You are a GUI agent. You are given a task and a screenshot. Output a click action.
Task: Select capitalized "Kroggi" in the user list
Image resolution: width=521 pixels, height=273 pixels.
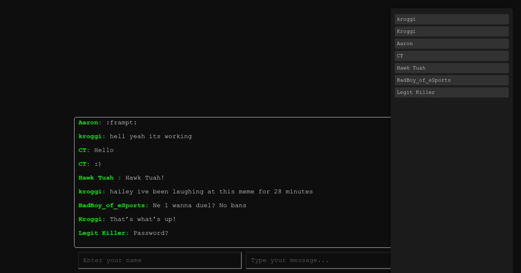coord(452,32)
